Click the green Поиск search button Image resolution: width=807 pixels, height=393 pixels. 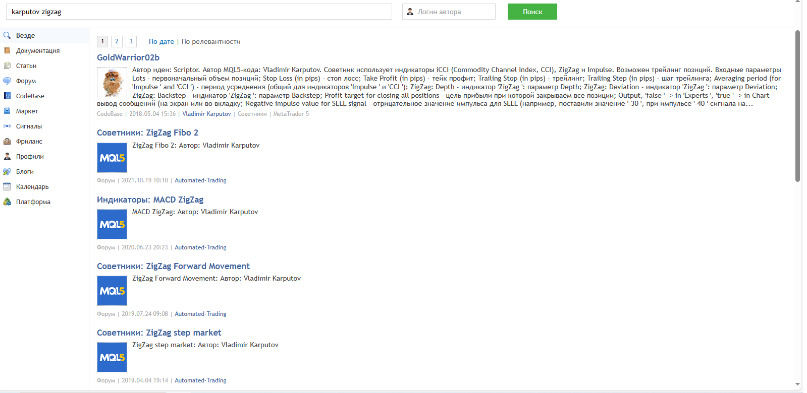tap(532, 12)
